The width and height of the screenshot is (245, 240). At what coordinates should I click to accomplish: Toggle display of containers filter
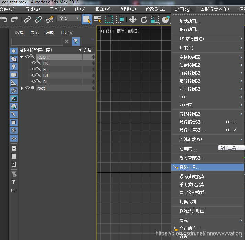click(14, 122)
